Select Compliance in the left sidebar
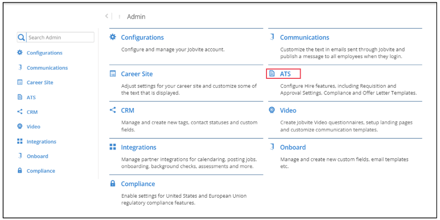The height and width of the screenshot is (220, 440). (41, 171)
